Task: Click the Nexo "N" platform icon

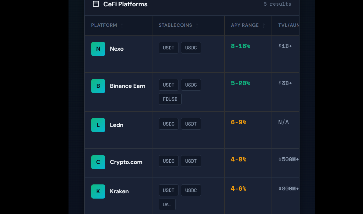Action: click(98, 49)
